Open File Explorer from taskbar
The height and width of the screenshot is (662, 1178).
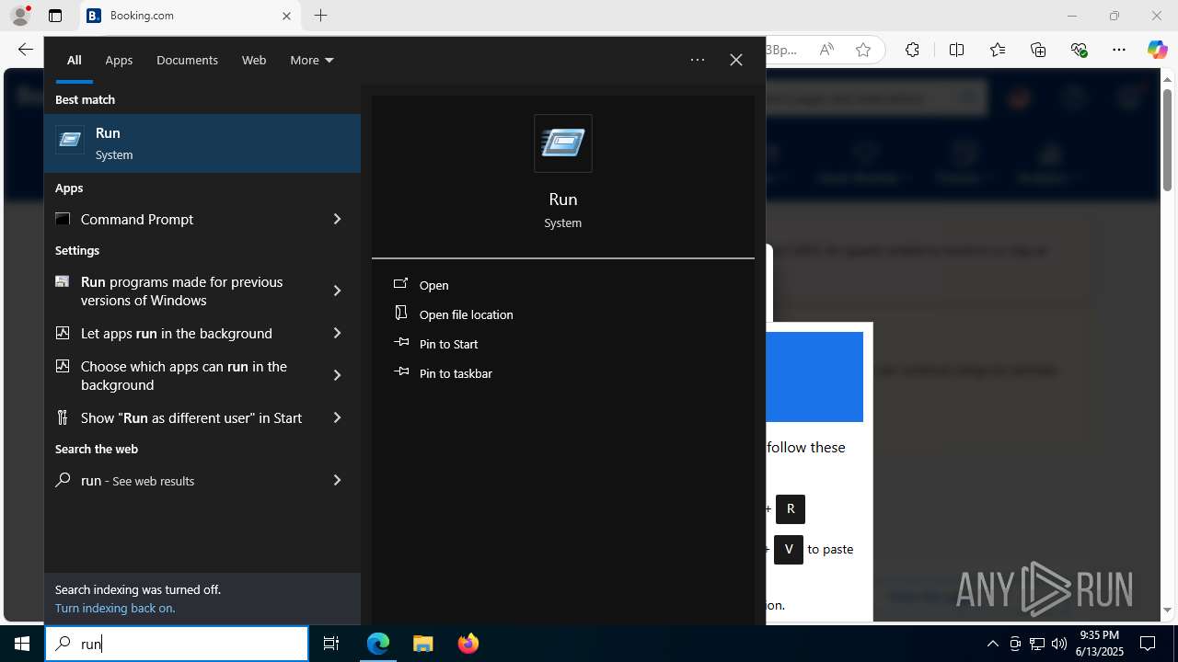tap(422, 644)
